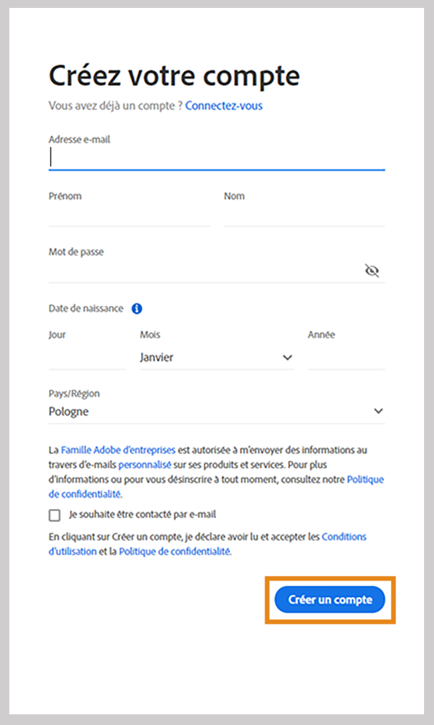The width and height of the screenshot is (434, 725).
Task: Open the Mois dropdown showing Janvier
Action: click(x=199, y=358)
